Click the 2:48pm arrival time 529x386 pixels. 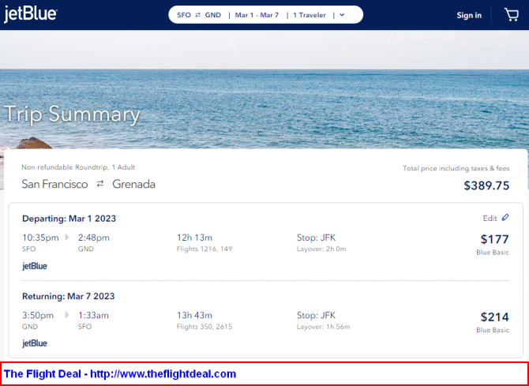click(94, 238)
